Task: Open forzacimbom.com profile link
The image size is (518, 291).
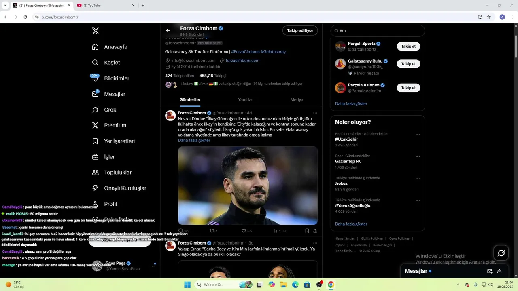Action: point(242,61)
